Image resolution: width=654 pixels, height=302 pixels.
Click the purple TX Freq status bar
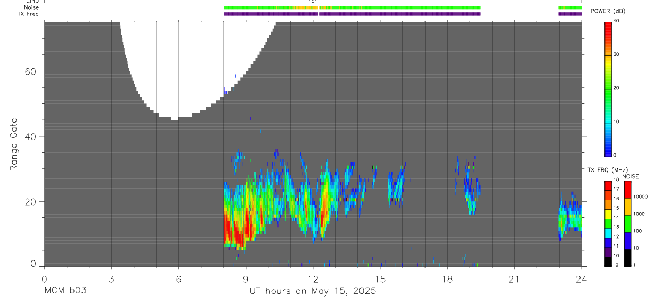tap(351, 14)
